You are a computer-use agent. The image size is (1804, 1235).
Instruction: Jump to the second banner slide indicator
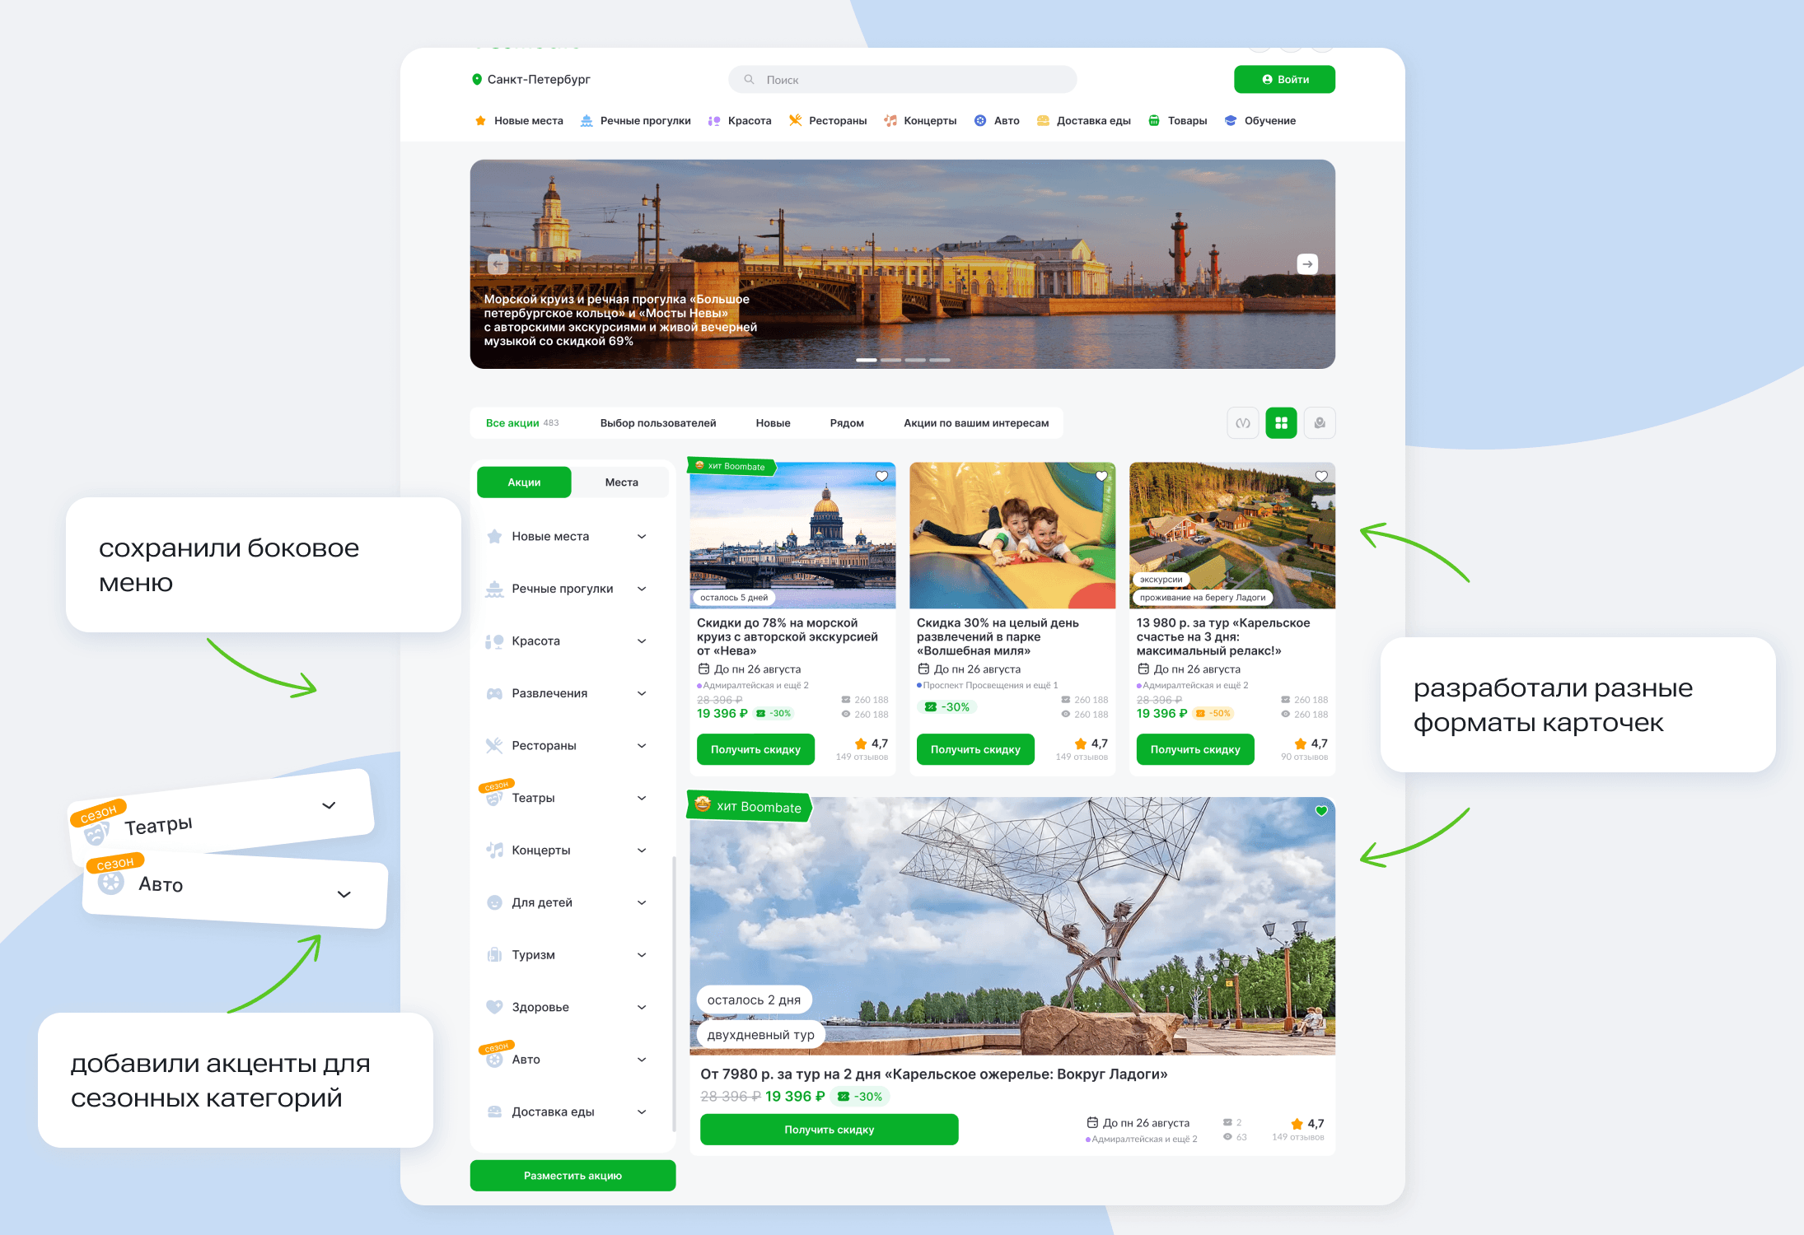coord(890,360)
